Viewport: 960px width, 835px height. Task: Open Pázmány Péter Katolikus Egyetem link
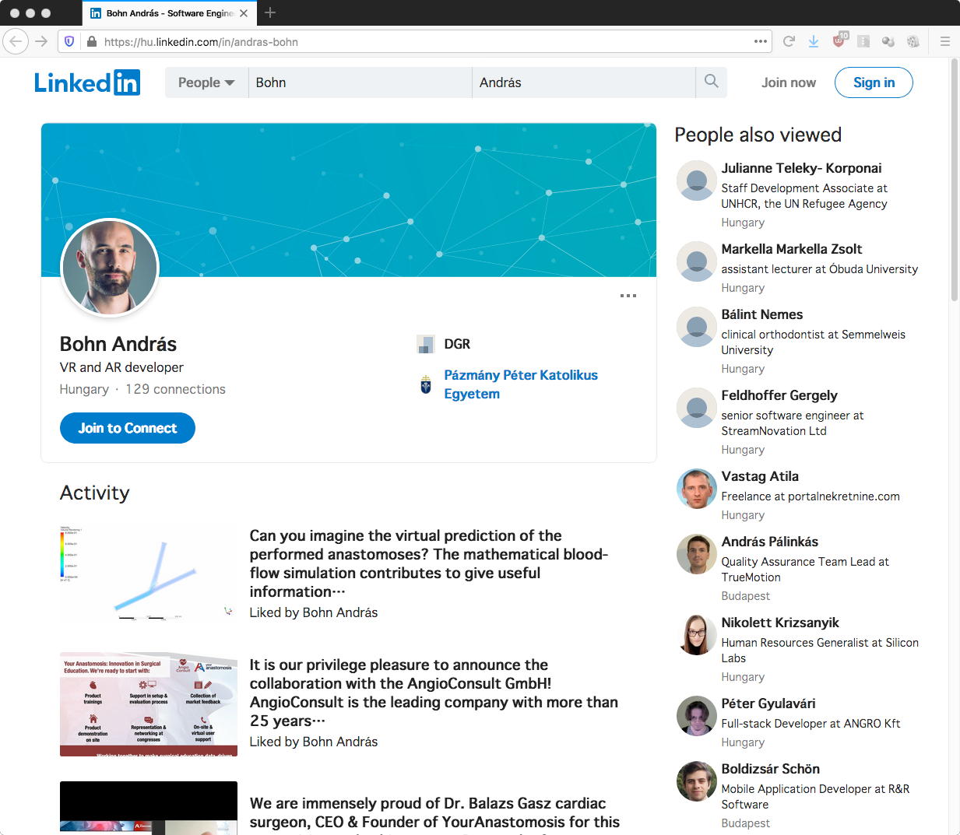click(x=521, y=384)
